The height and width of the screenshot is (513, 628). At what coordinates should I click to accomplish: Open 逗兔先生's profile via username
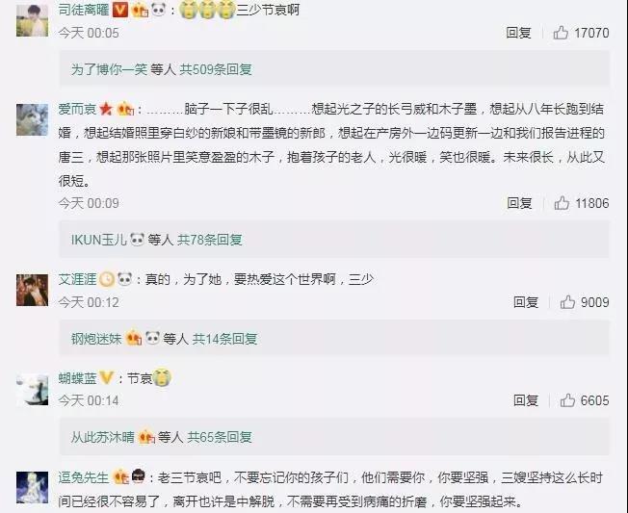coord(83,477)
